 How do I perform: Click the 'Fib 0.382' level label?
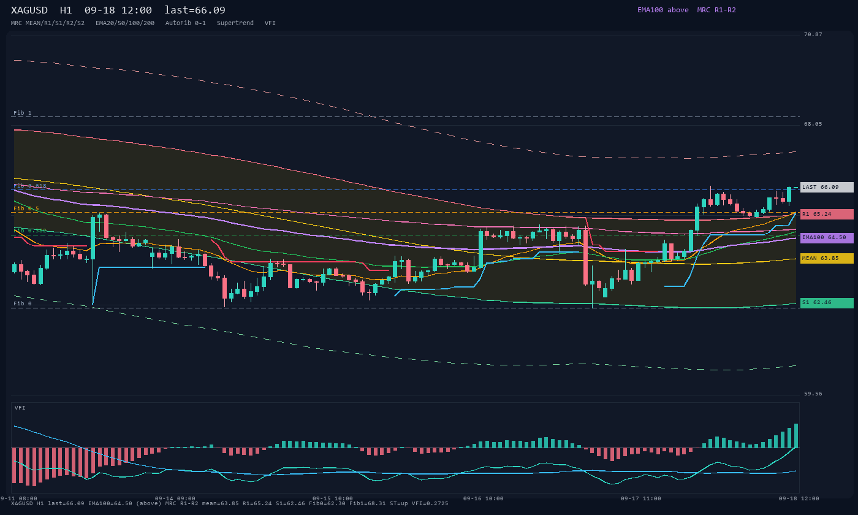coord(30,231)
